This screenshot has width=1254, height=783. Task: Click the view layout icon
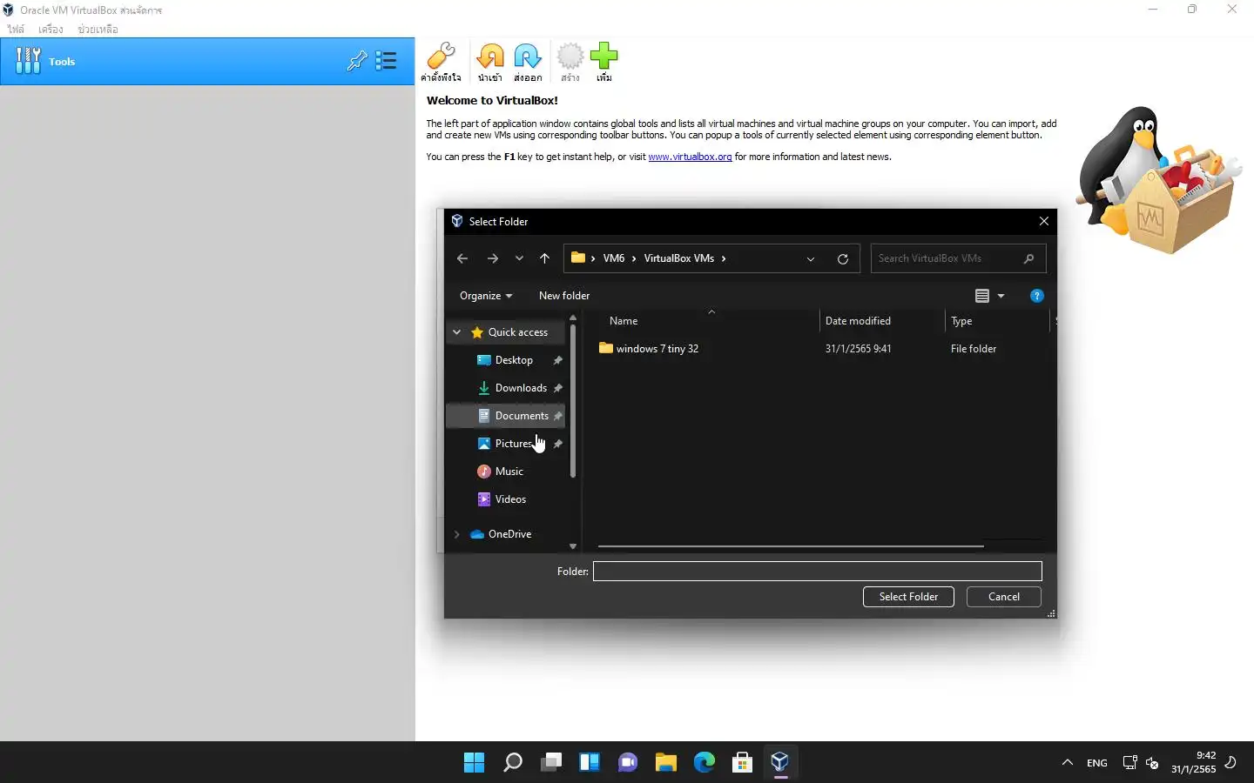pos(982,296)
